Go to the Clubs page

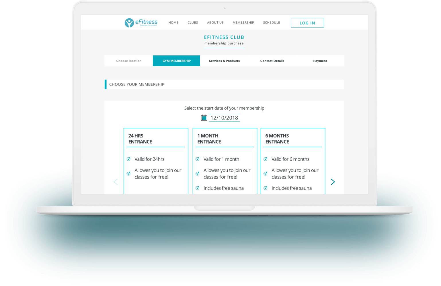[x=193, y=23]
